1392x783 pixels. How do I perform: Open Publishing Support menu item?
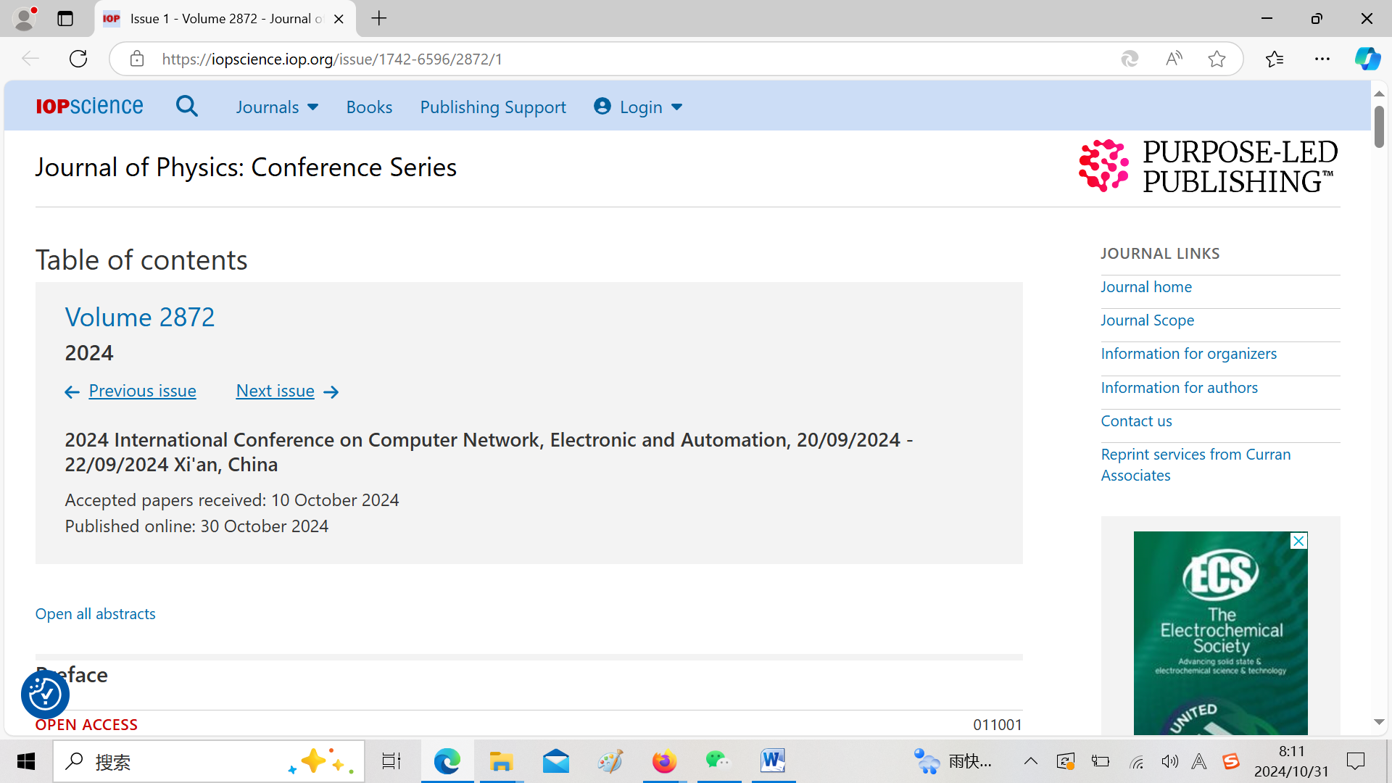493,107
